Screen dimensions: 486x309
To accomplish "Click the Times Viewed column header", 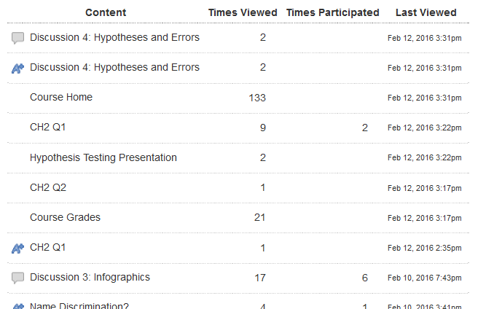I will [x=243, y=12].
